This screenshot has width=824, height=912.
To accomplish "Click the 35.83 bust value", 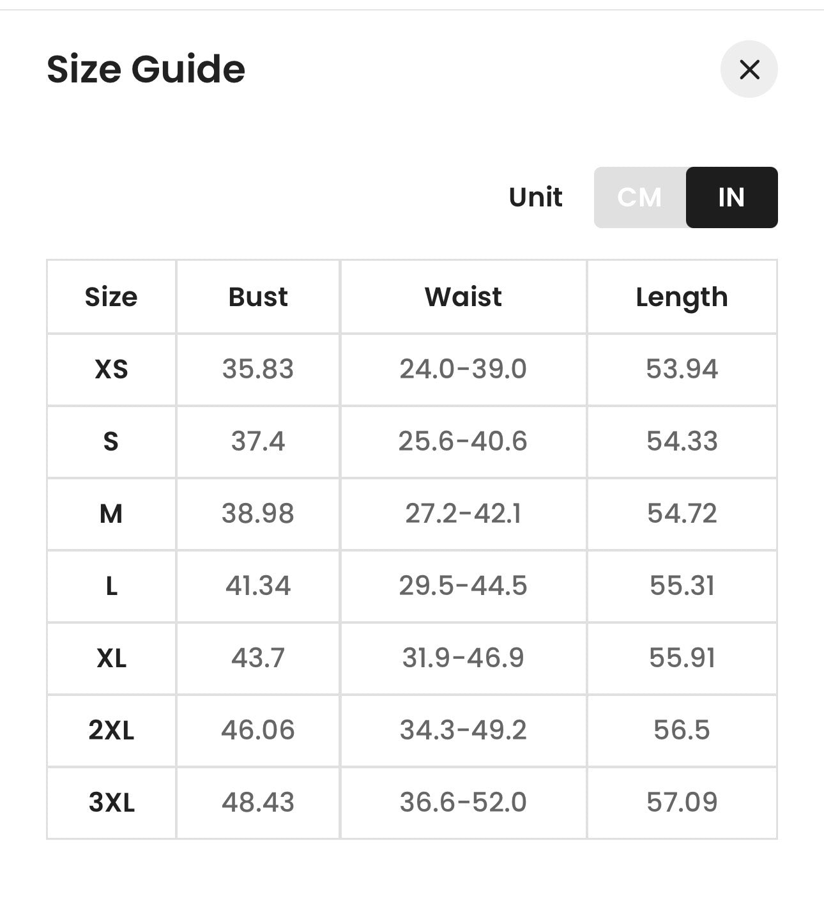I will 258,369.
